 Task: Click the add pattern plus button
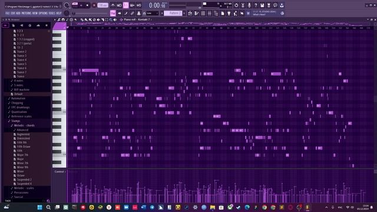pyautogui.click(x=184, y=13)
